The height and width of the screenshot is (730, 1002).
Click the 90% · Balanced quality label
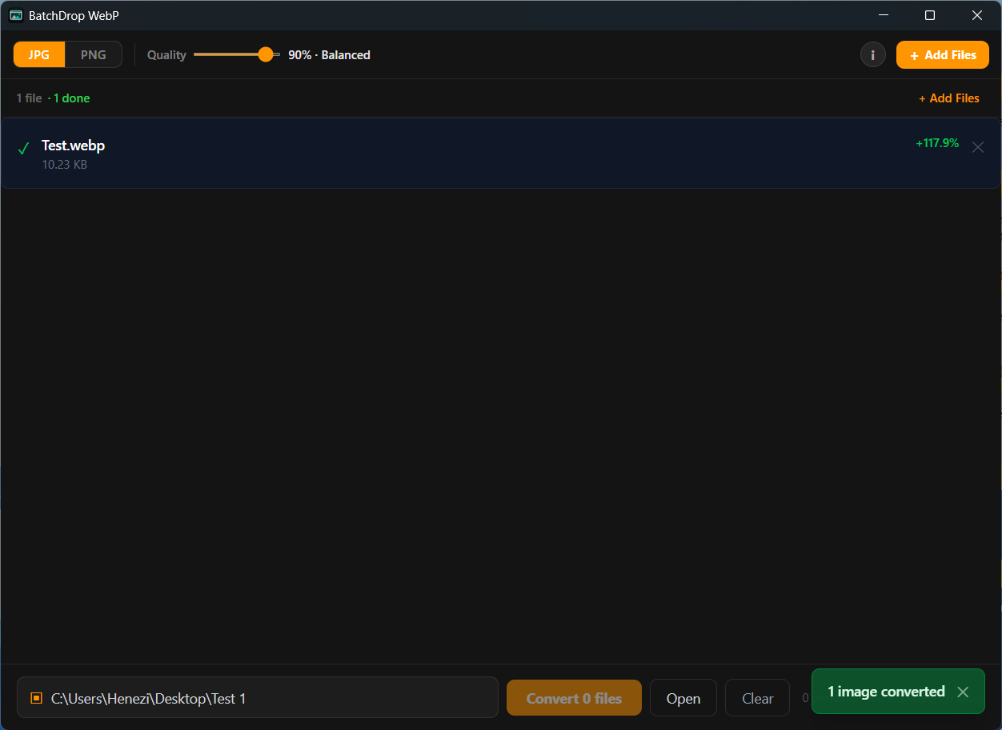[329, 54]
